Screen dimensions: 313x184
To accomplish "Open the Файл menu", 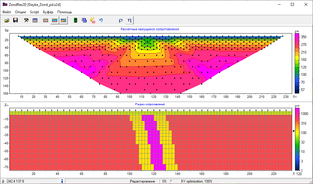I will [6, 12].
